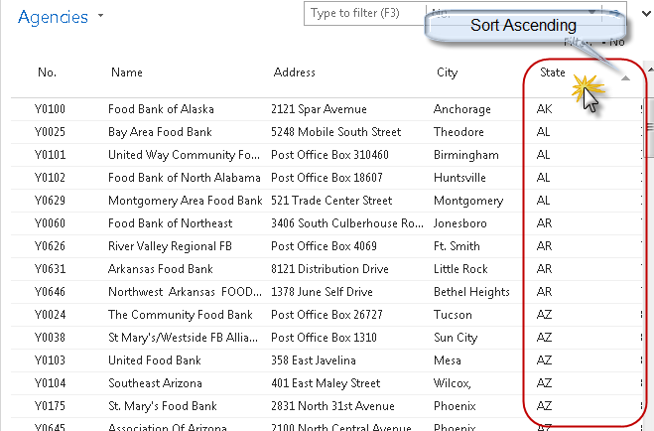This screenshot has width=654, height=431.
Task: Click the Name column header
Action: click(x=126, y=72)
